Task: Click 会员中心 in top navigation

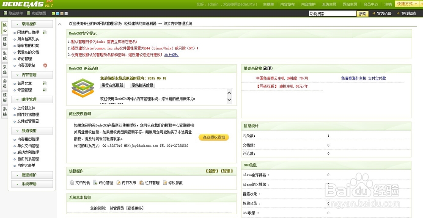Action: 371,4
